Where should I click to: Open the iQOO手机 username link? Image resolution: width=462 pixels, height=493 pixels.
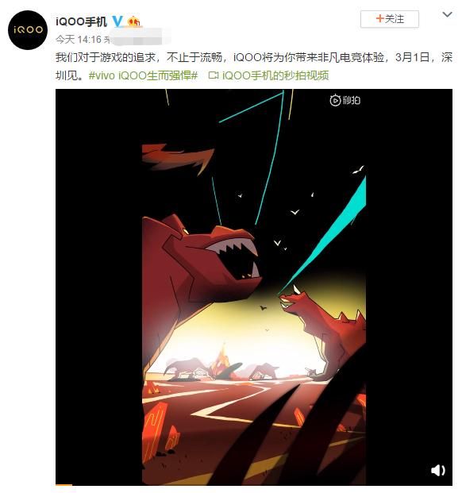[x=81, y=21]
